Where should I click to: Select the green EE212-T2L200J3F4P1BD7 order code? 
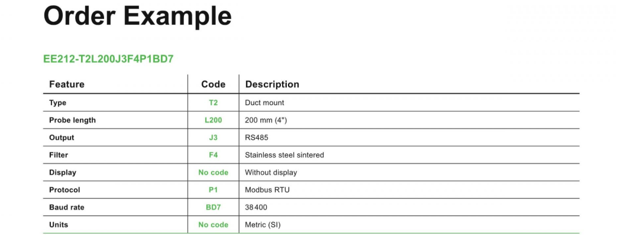click(x=108, y=59)
